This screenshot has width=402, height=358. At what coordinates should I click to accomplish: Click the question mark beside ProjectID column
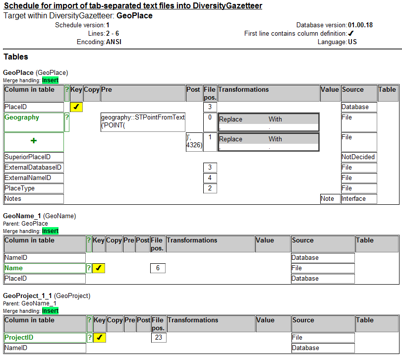(x=90, y=338)
